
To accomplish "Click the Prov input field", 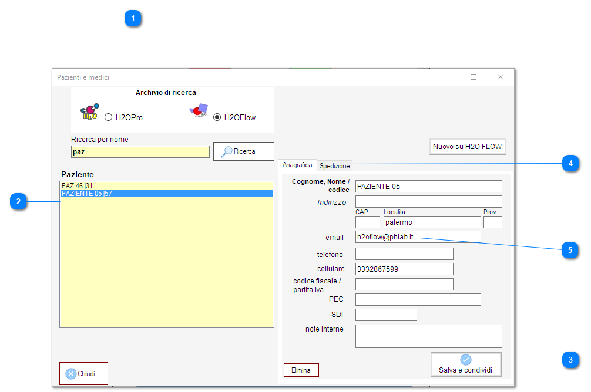I will pos(493,222).
